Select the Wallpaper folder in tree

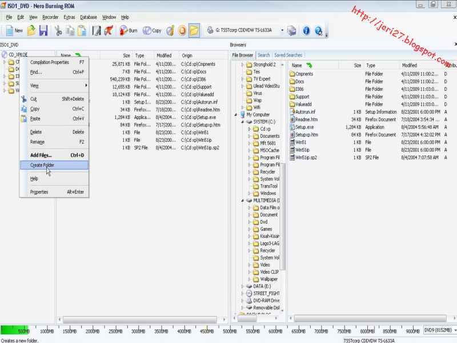(x=266, y=279)
